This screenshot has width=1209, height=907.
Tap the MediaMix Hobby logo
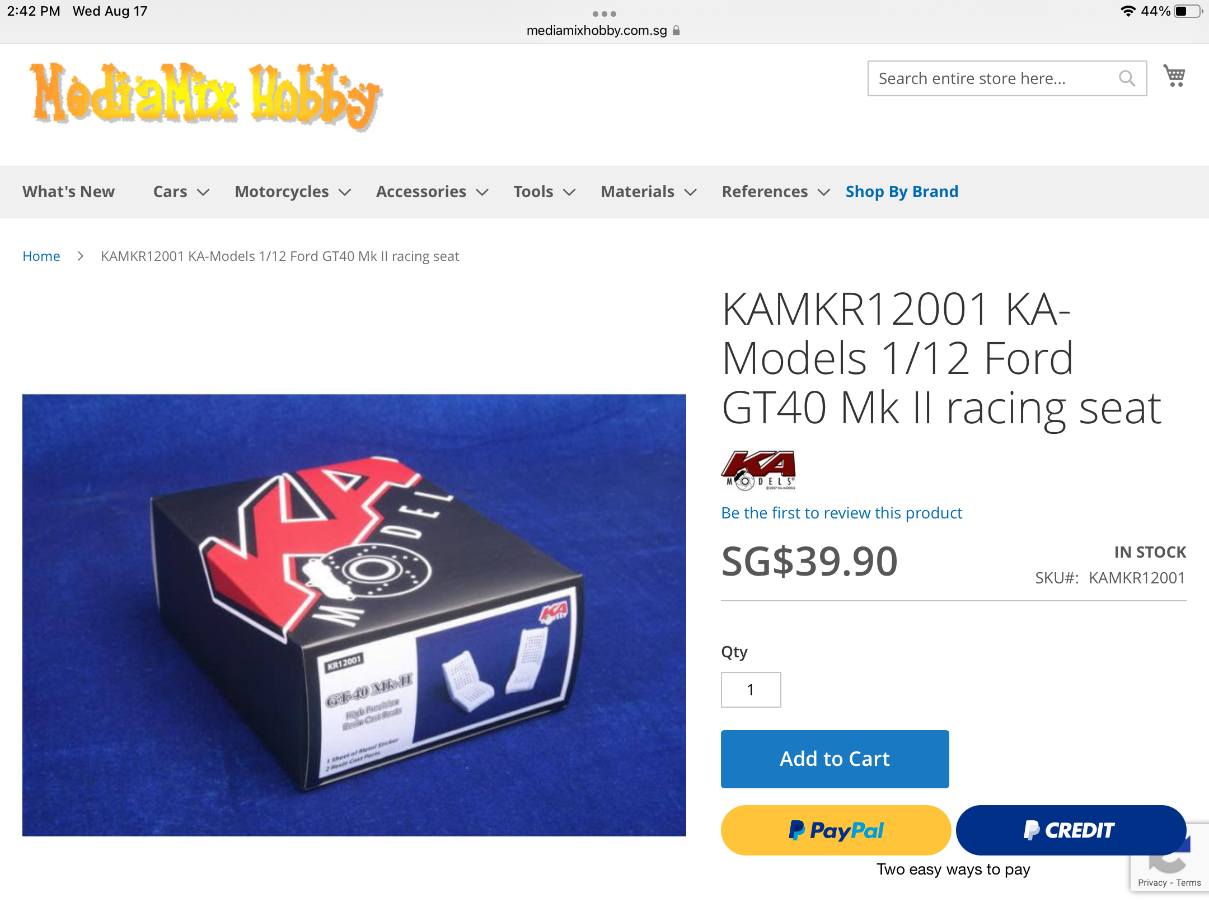[x=207, y=96]
